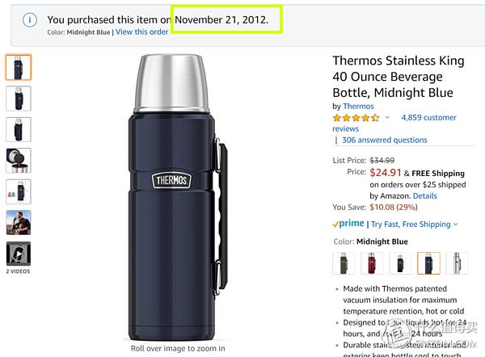Expand the star rating dropdown arrow
This screenshot has height=357, width=485.
tap(387, 118)
